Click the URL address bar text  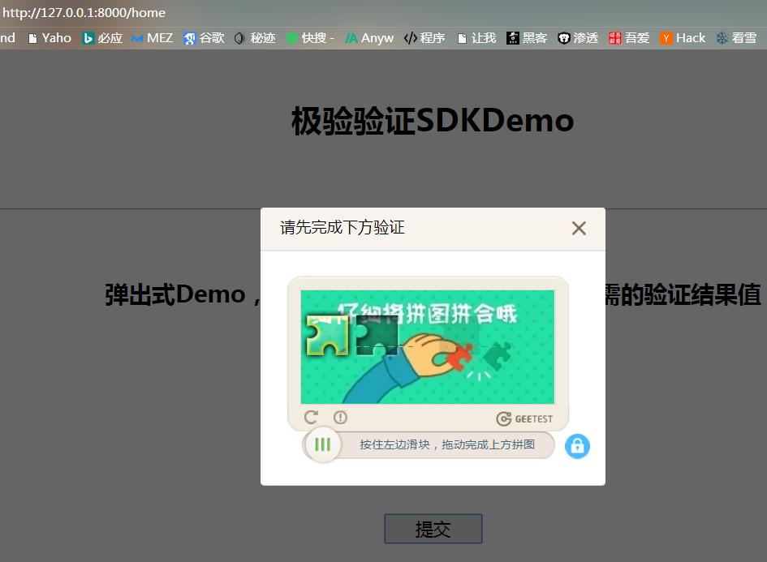84,13
